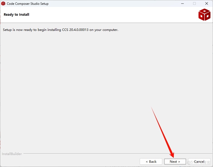213x167 pixels.
Task: Click the red cube icon in title bar
Action: (3, 3)
